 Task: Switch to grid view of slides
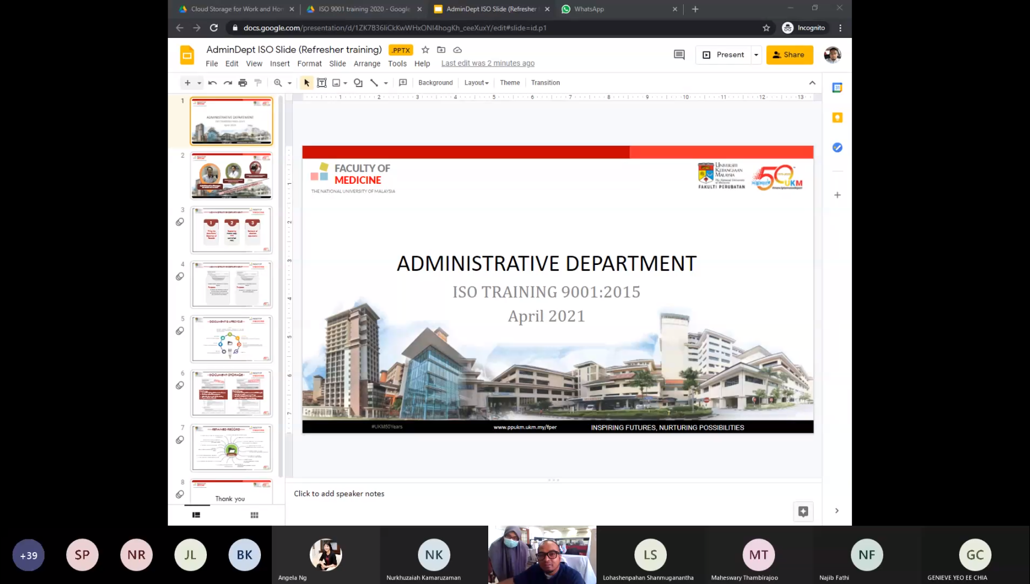(254, 515)
